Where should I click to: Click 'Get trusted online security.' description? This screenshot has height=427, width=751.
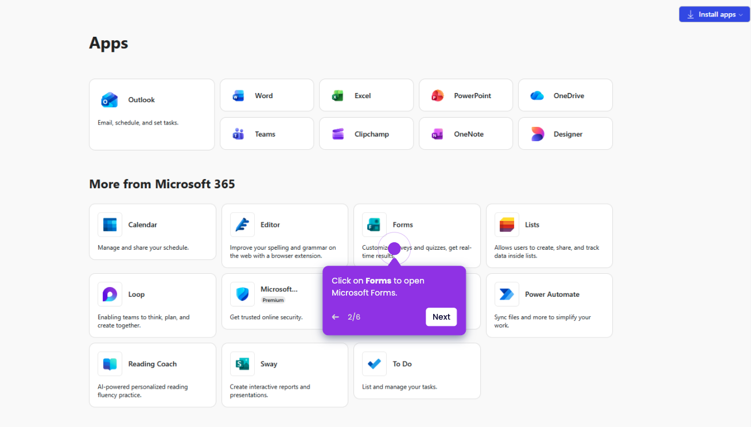(266, 317)
